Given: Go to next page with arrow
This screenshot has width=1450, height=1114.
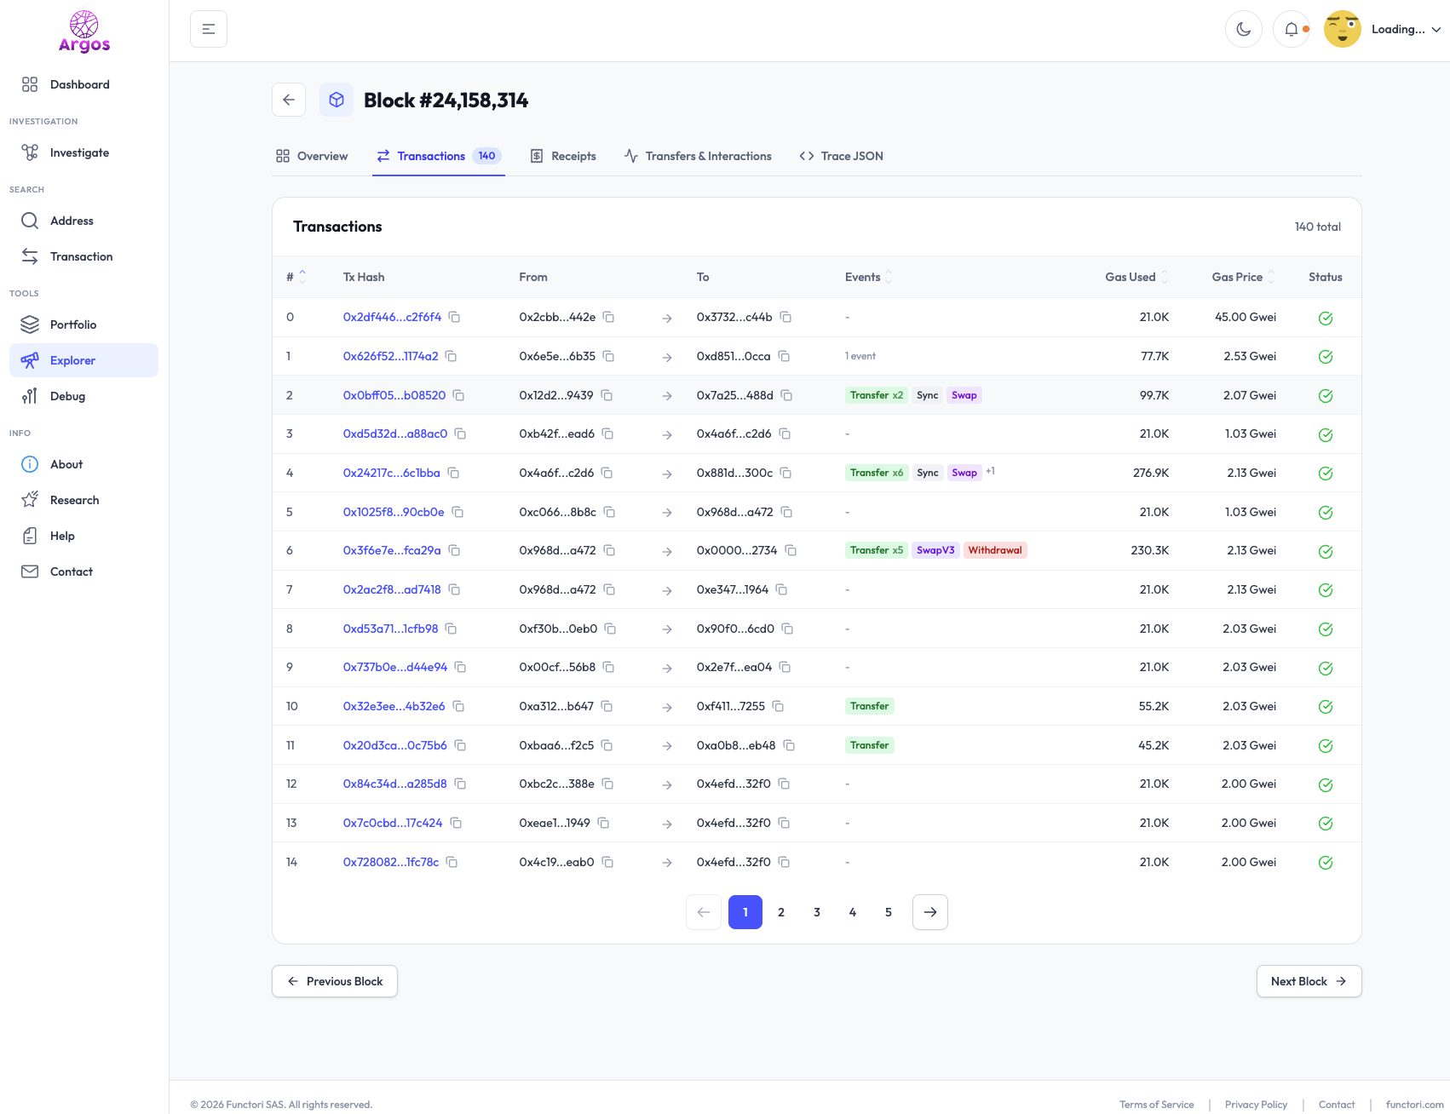Looking at the screenshot, I should (930, 912).
